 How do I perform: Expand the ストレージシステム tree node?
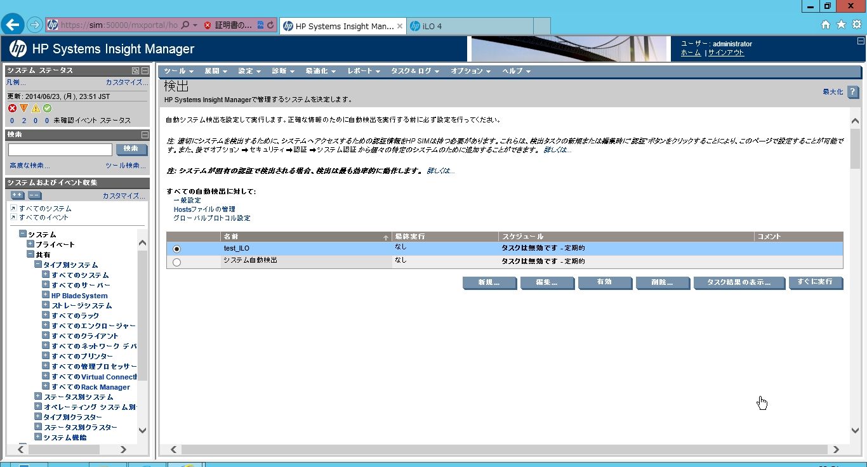click(x=46, y=305)
